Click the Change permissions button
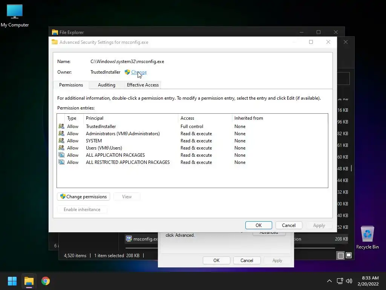 (x=83, y=196)
